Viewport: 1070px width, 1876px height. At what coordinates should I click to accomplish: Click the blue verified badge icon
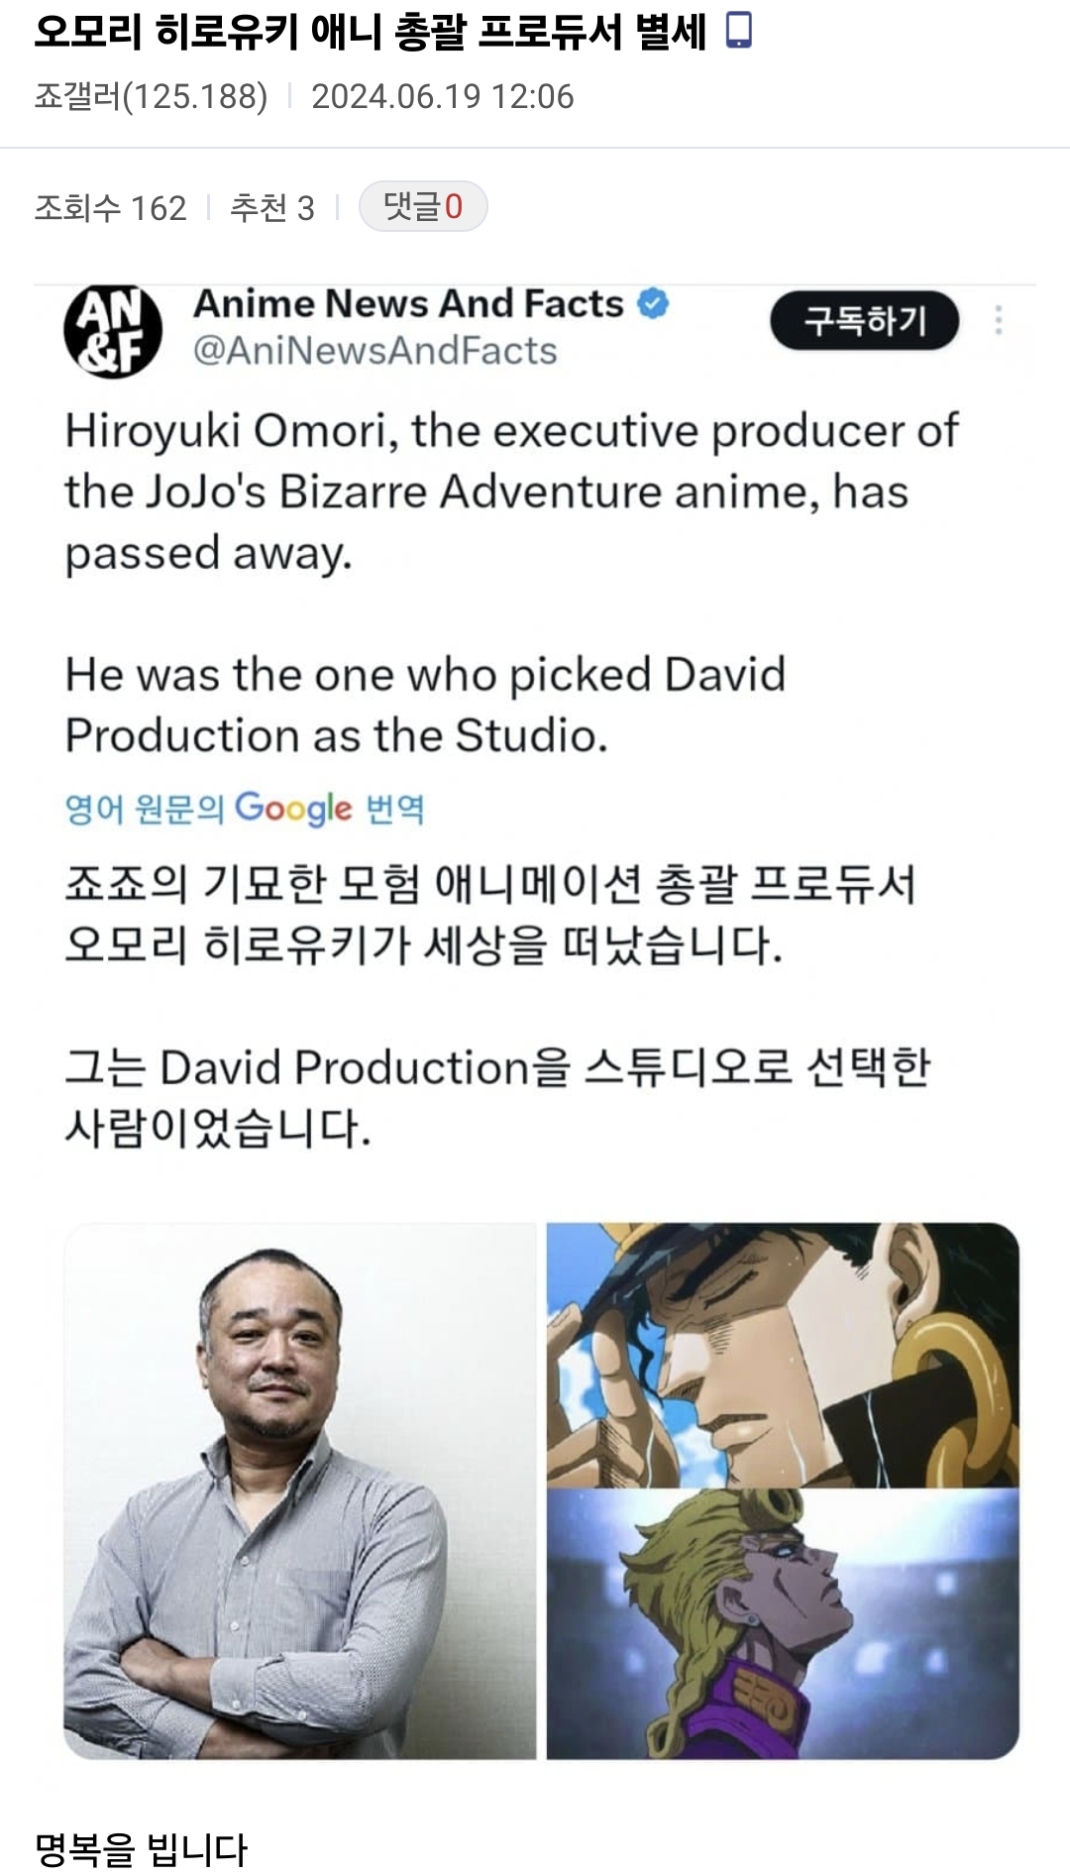tap(653, 303)
